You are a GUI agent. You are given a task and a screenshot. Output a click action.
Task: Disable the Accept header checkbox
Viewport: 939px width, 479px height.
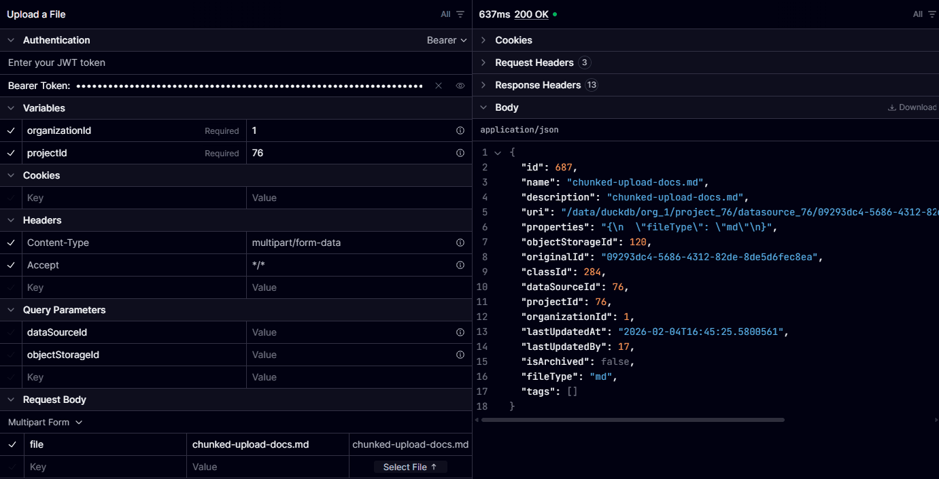tap(12, 265)
